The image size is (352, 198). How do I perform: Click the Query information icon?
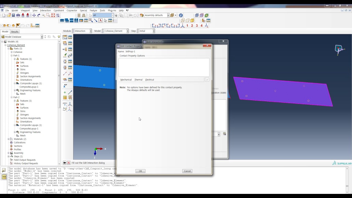(181, 15)
